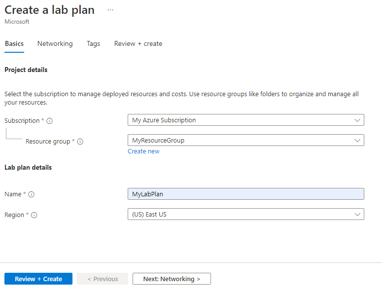Show info tooltip for Name field
Viewport: 383px width, 292px height.
pos(31,194)
